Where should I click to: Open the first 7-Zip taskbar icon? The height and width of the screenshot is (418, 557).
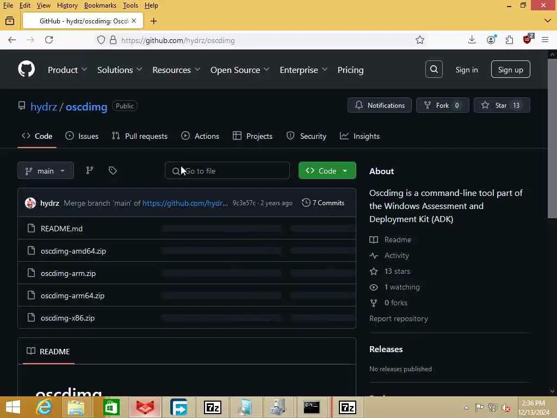coord(213,407)
